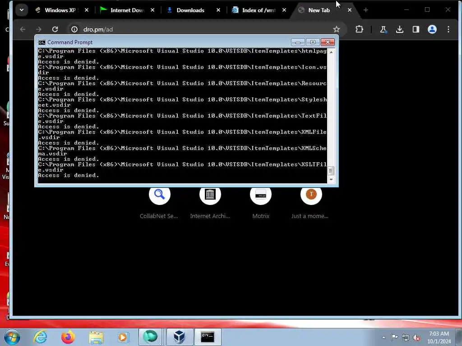Open the Chrome three-dot menu
Screen dimensions: 462x346
click(448, 29)
